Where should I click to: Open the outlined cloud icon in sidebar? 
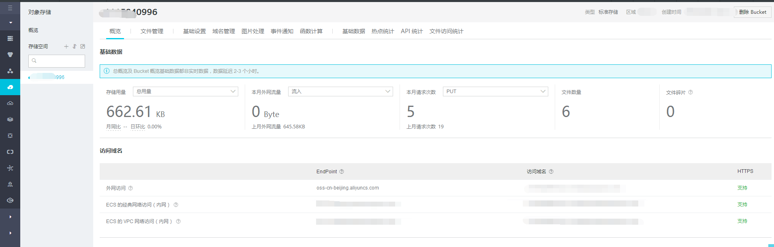[x=10, y=103]
